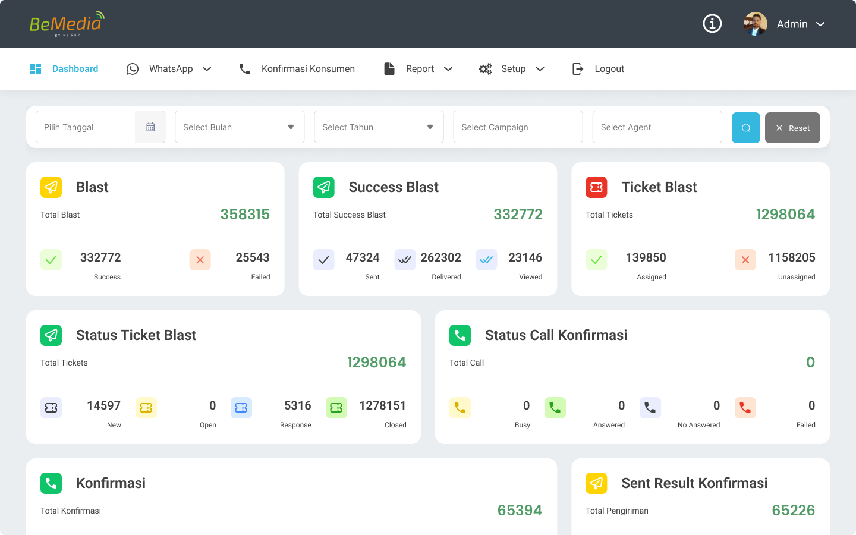Click the info icon in header

(x=712, y=24)
